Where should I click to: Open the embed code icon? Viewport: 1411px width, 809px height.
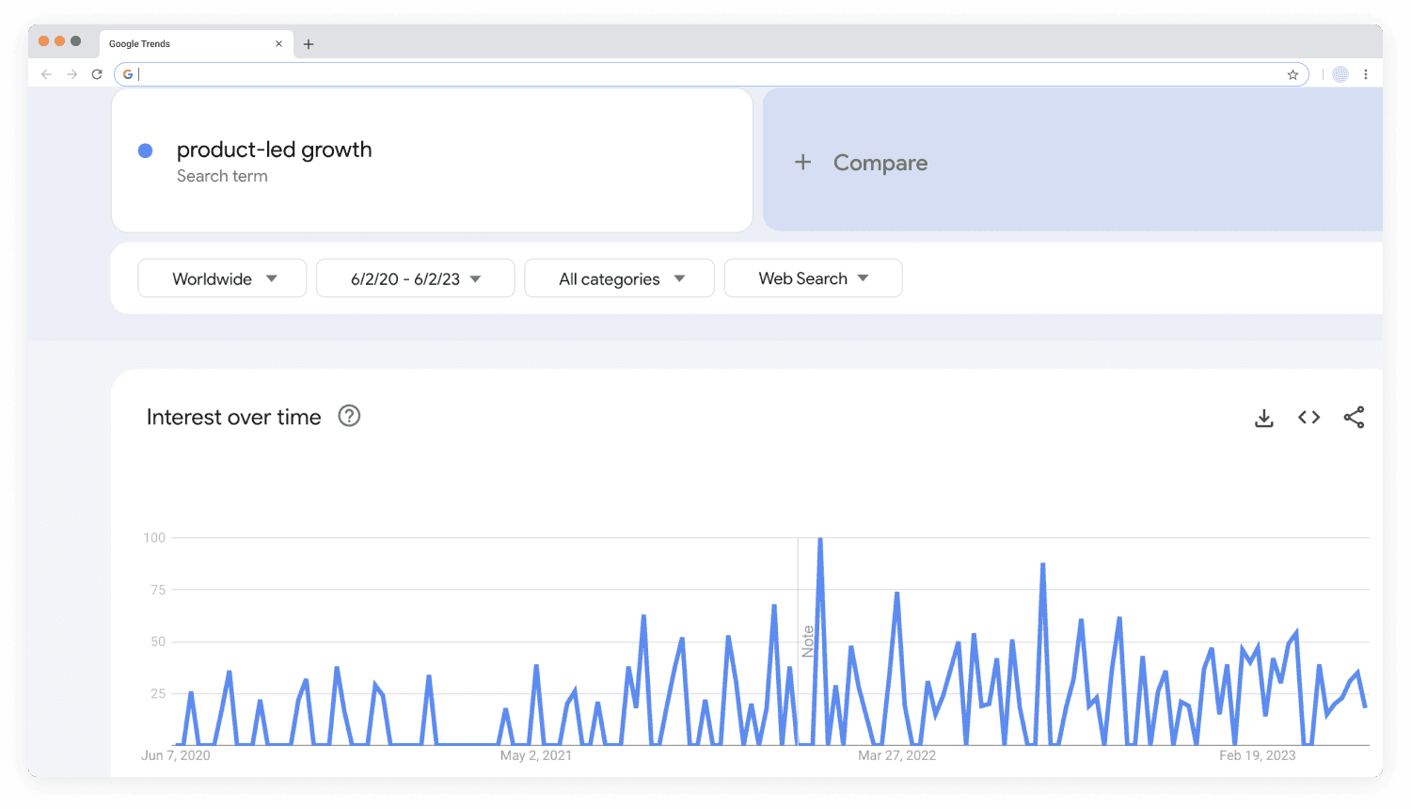[x=1309, y=417]
